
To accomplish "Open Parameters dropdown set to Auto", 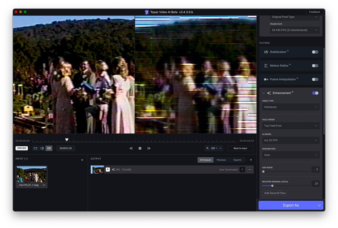I will pyautogui.click(x=291, y=155).
